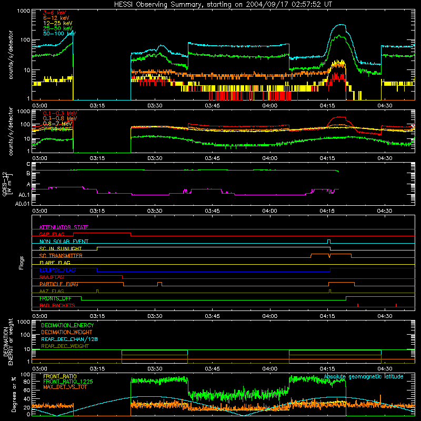
Task: Click the 1000 tick of the keV panel
Action: 24,11
